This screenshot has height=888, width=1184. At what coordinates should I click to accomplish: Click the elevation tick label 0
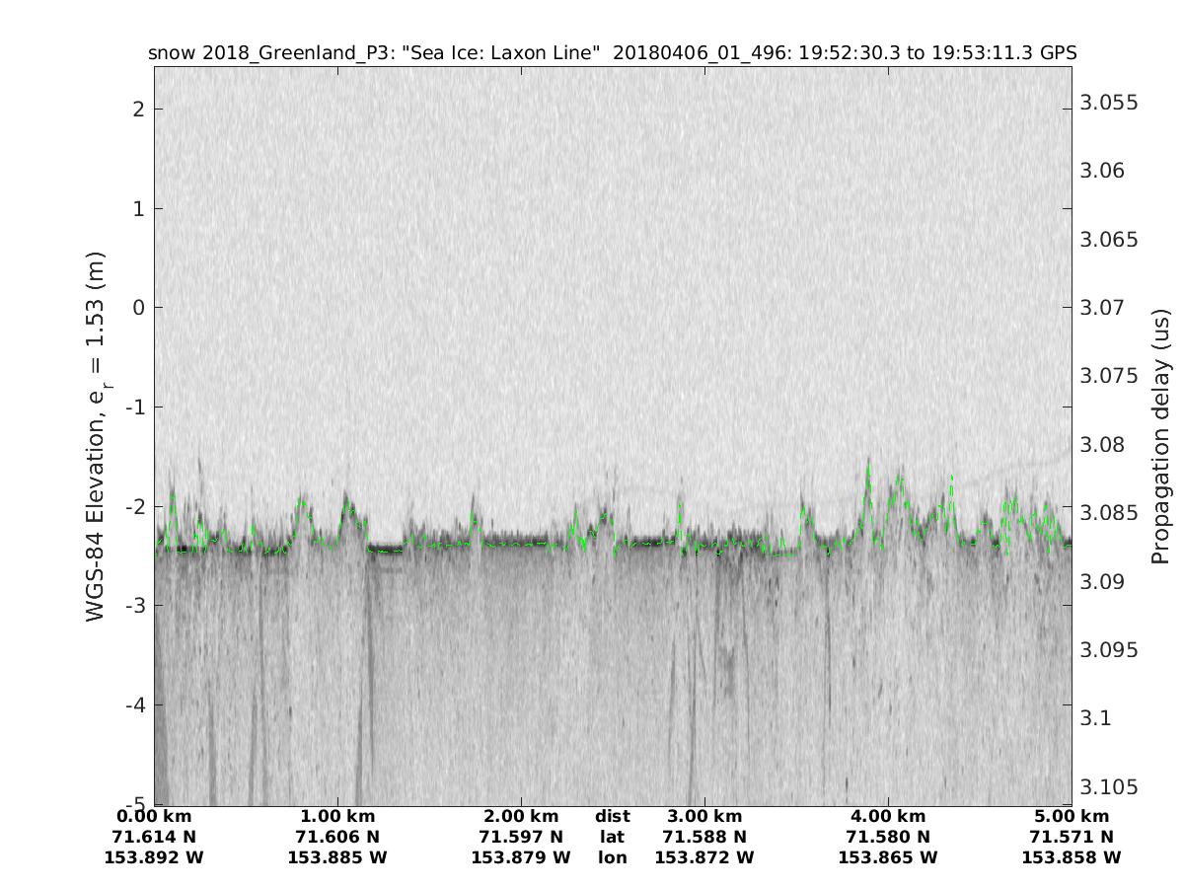click(x=139, y=308)
